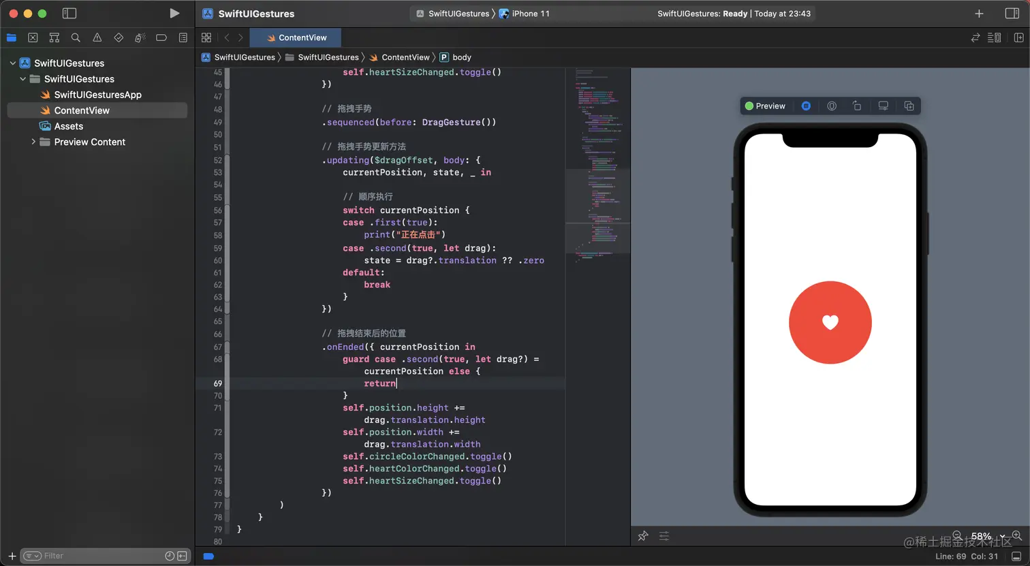
Task: Set breakpoint at line number 56
Action: [217, 210]
